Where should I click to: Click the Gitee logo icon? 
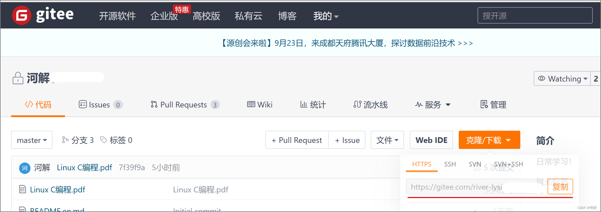(21, 15)
